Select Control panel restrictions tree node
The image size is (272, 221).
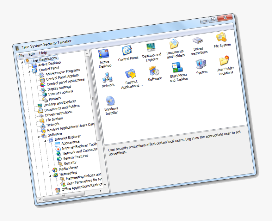65,82
